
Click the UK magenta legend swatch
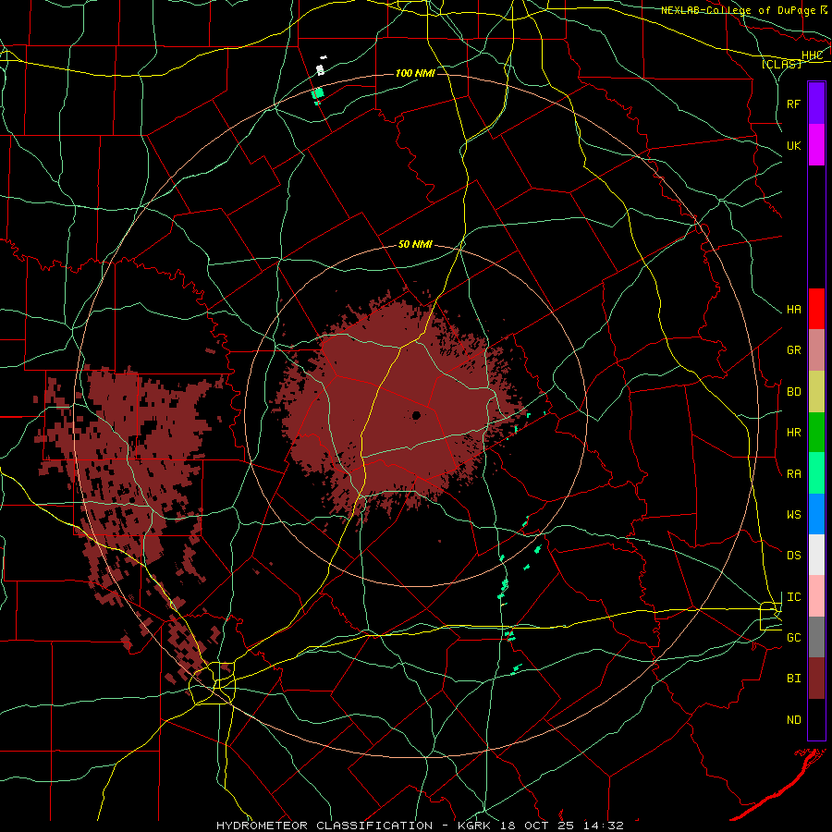click(x=816, y=145)
